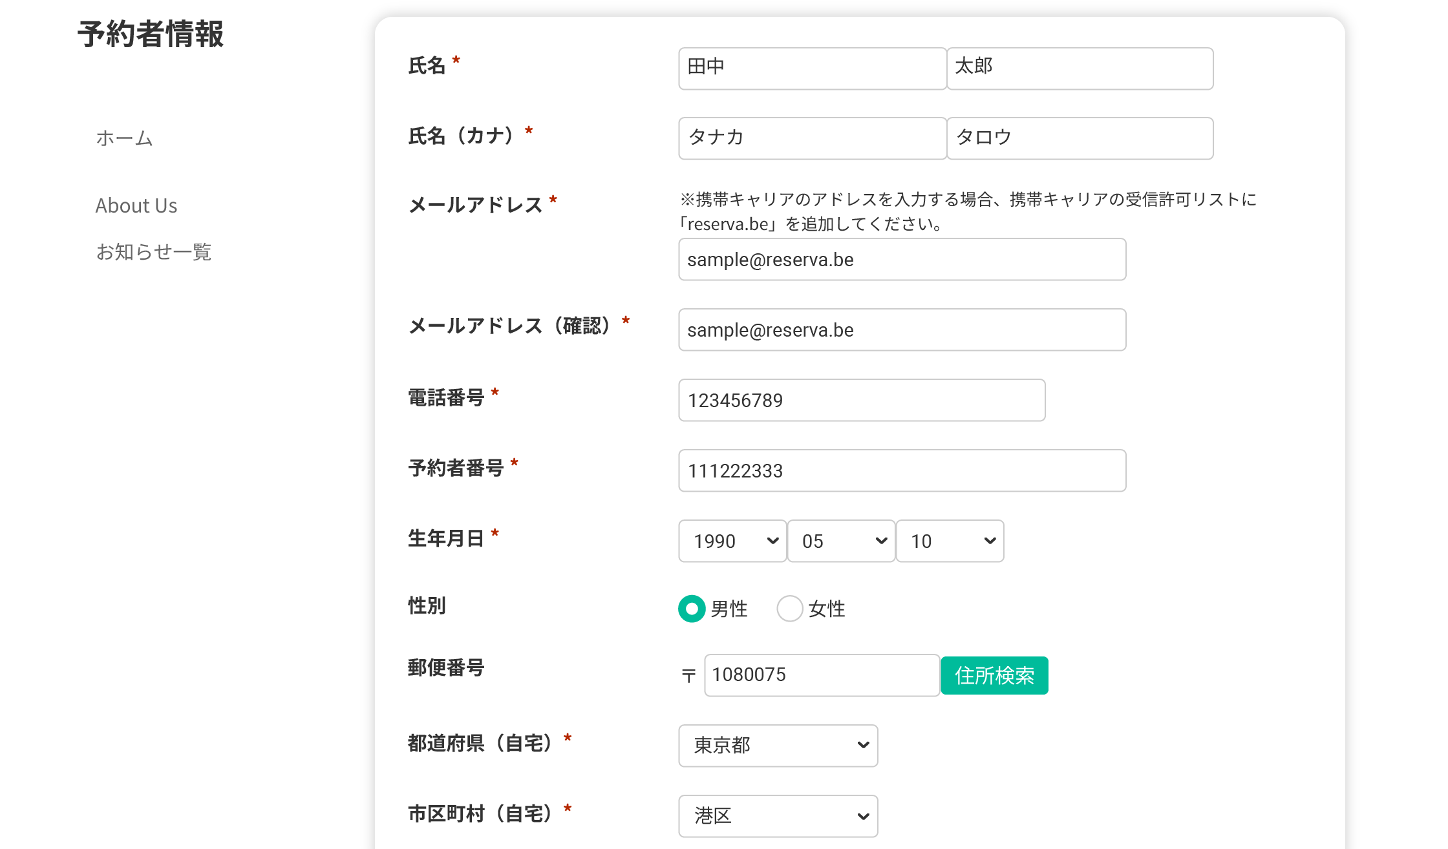Viewport: 1448px width, 849px height.
Task: Focus the 電話番号 field with 123456789
Action: coord(861,400)
